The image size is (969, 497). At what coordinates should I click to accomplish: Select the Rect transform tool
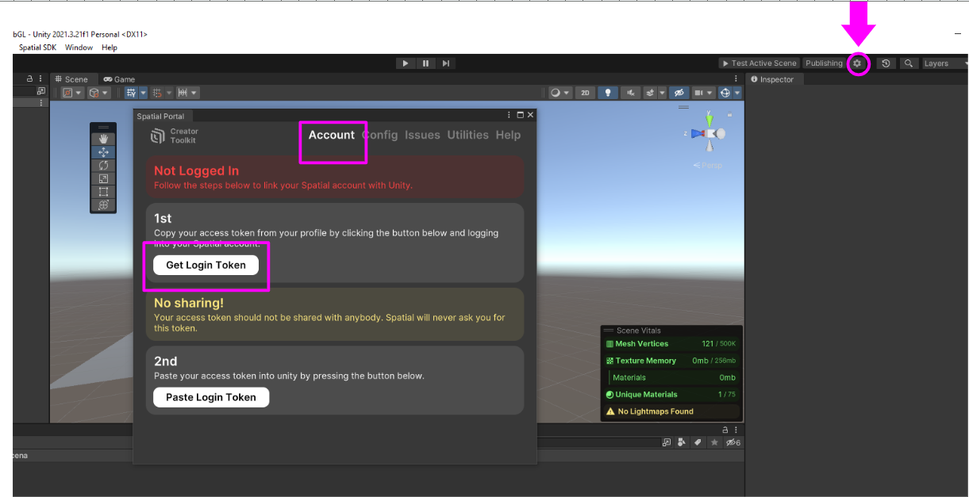[x=103, y=192]
